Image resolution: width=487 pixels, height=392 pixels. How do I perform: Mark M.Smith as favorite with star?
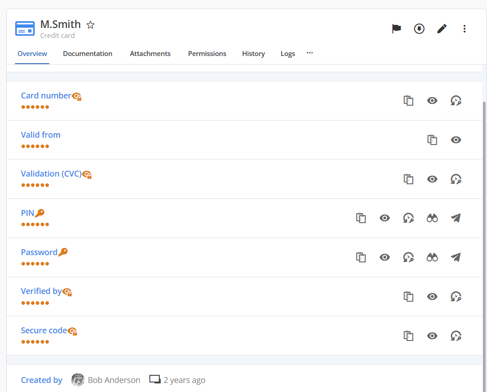point(91,25)
